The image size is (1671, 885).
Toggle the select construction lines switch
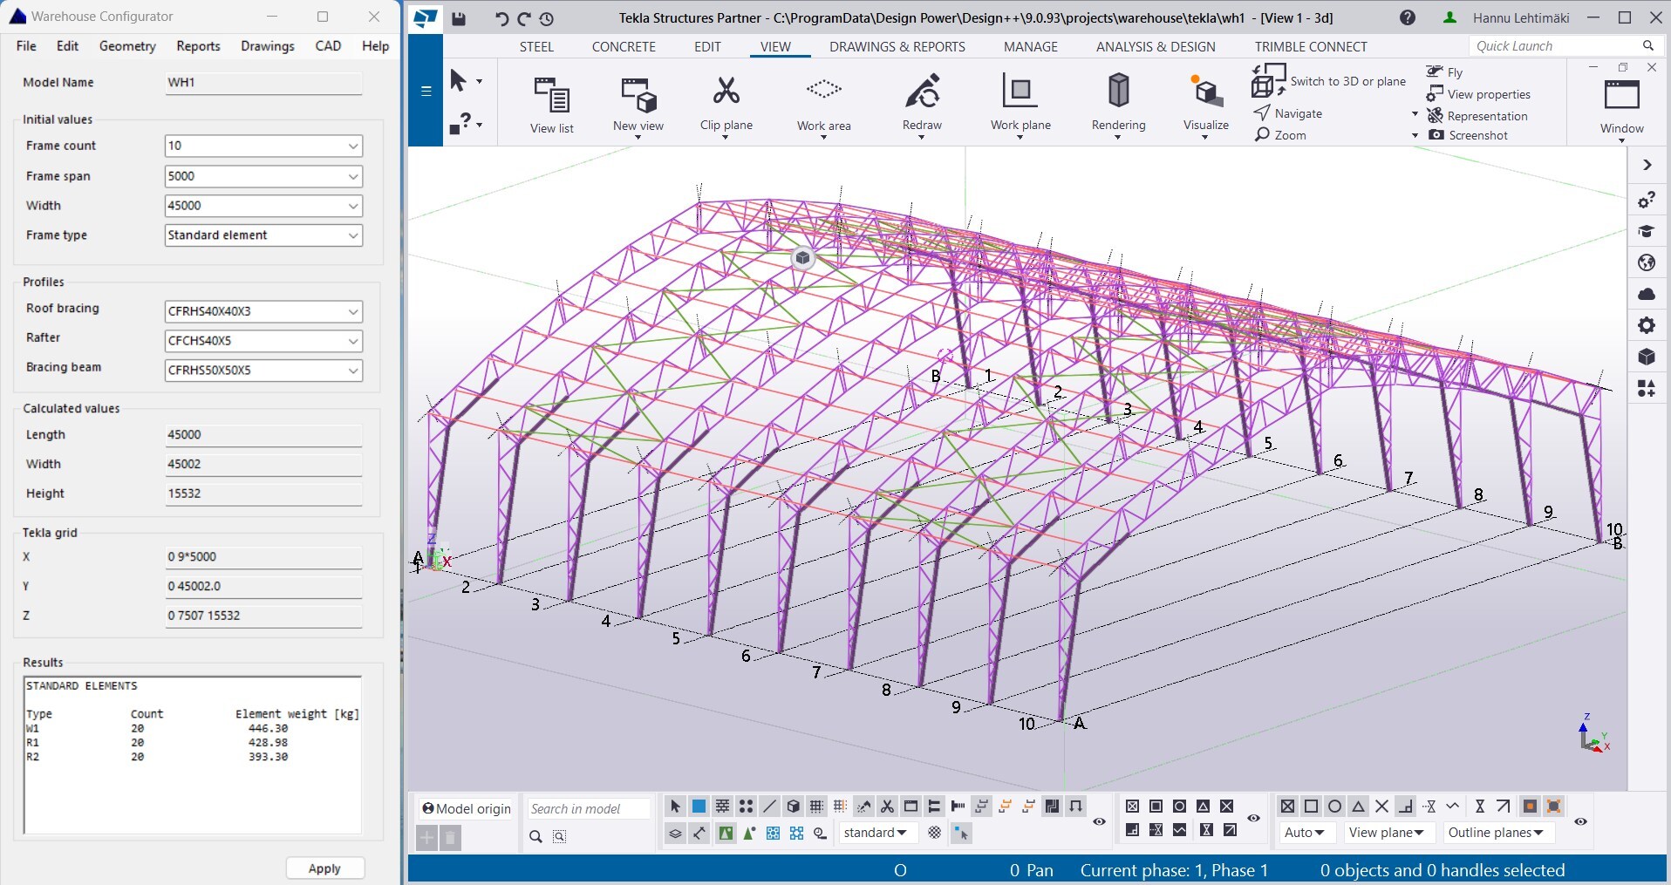pyautogui.click(x=769, y=807)
